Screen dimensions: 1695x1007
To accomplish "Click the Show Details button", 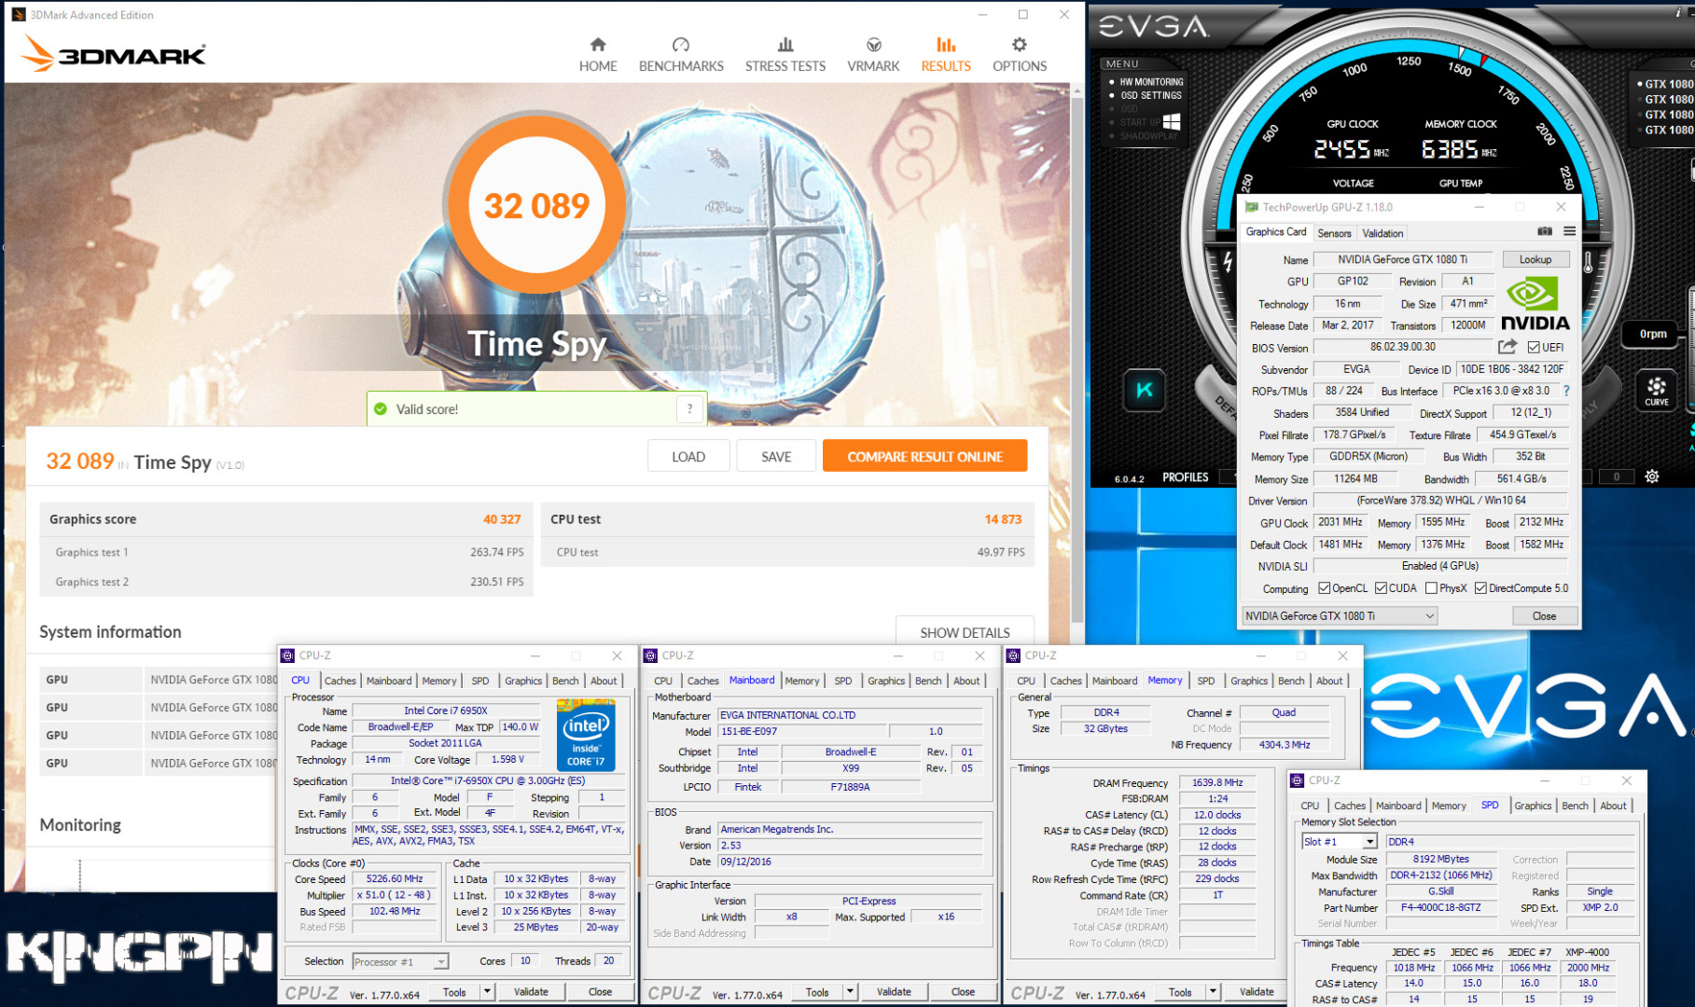I will coord(965,632).
